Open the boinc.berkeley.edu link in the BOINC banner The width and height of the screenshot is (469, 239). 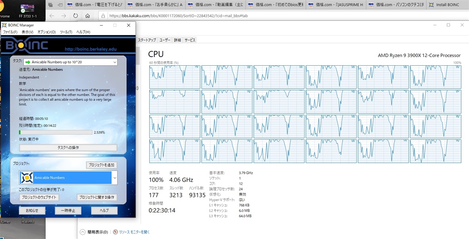click(x=91, y=49)
